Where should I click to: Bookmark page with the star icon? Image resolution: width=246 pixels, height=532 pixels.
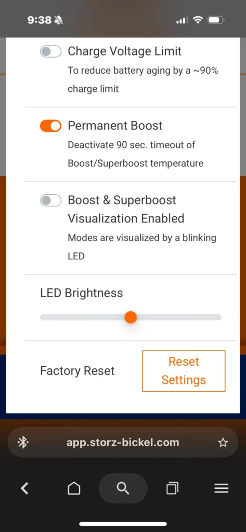tap(223, 443)
